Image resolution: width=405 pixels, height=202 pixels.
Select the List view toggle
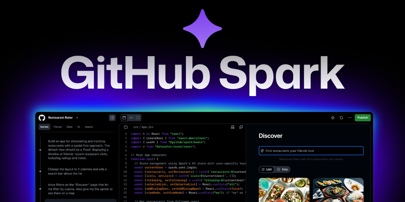click(267, 170)
